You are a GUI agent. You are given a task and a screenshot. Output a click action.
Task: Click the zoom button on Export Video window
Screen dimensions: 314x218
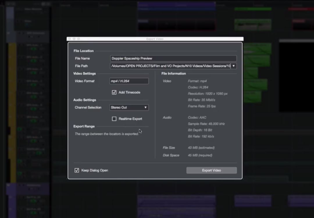coord(78,39)
